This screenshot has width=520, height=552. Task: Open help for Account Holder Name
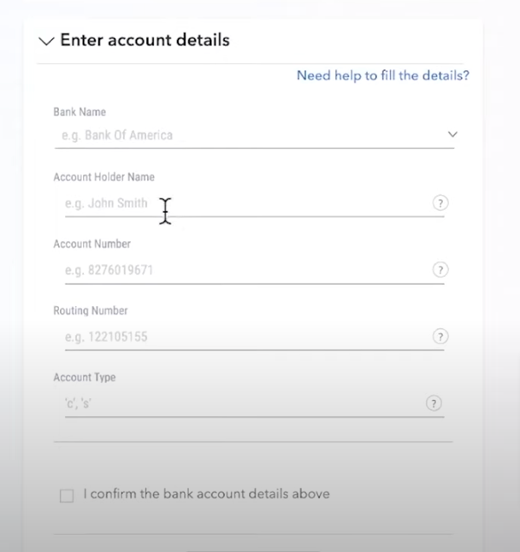(x=440, y=203)
